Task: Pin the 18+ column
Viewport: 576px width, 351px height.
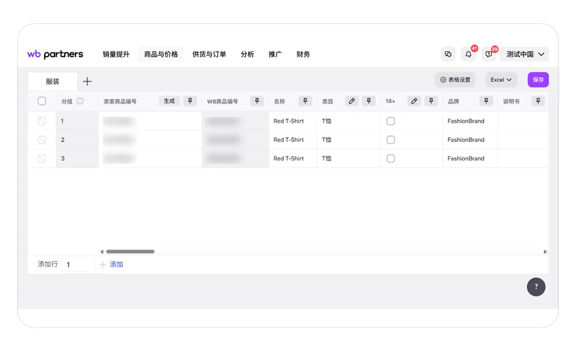Action: tap(431, 101)
